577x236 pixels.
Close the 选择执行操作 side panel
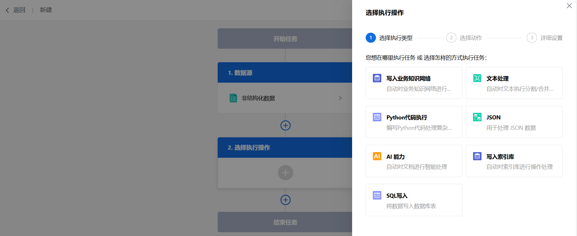pyautogui.click(x=569, y=6)
